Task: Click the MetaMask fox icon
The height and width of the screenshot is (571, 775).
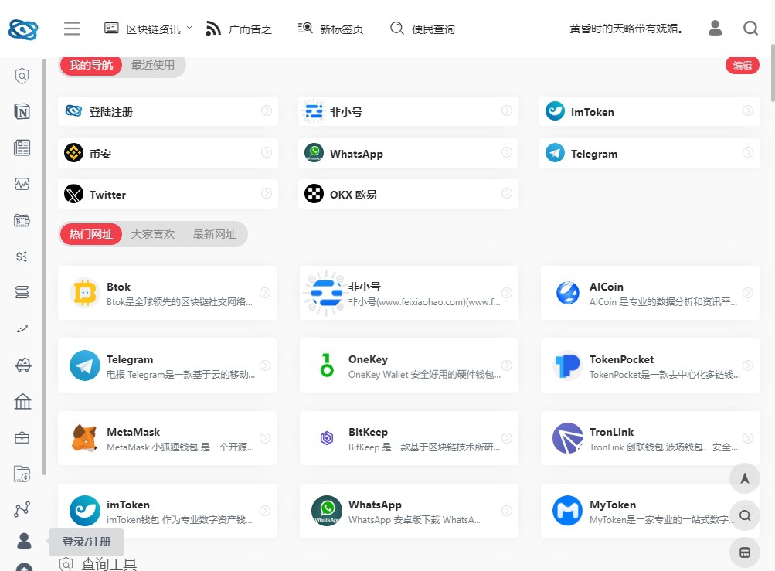Action: click(84, 438)
